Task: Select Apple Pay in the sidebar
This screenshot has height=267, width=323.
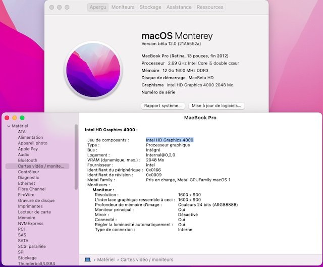Action: 28,149
